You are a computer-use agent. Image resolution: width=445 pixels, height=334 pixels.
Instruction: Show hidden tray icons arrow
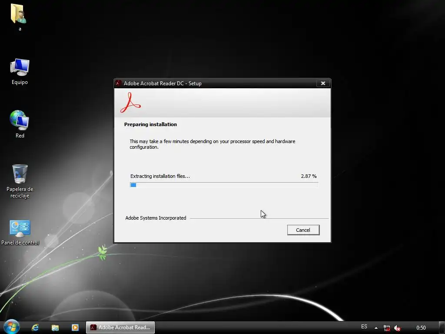point(376,328)
